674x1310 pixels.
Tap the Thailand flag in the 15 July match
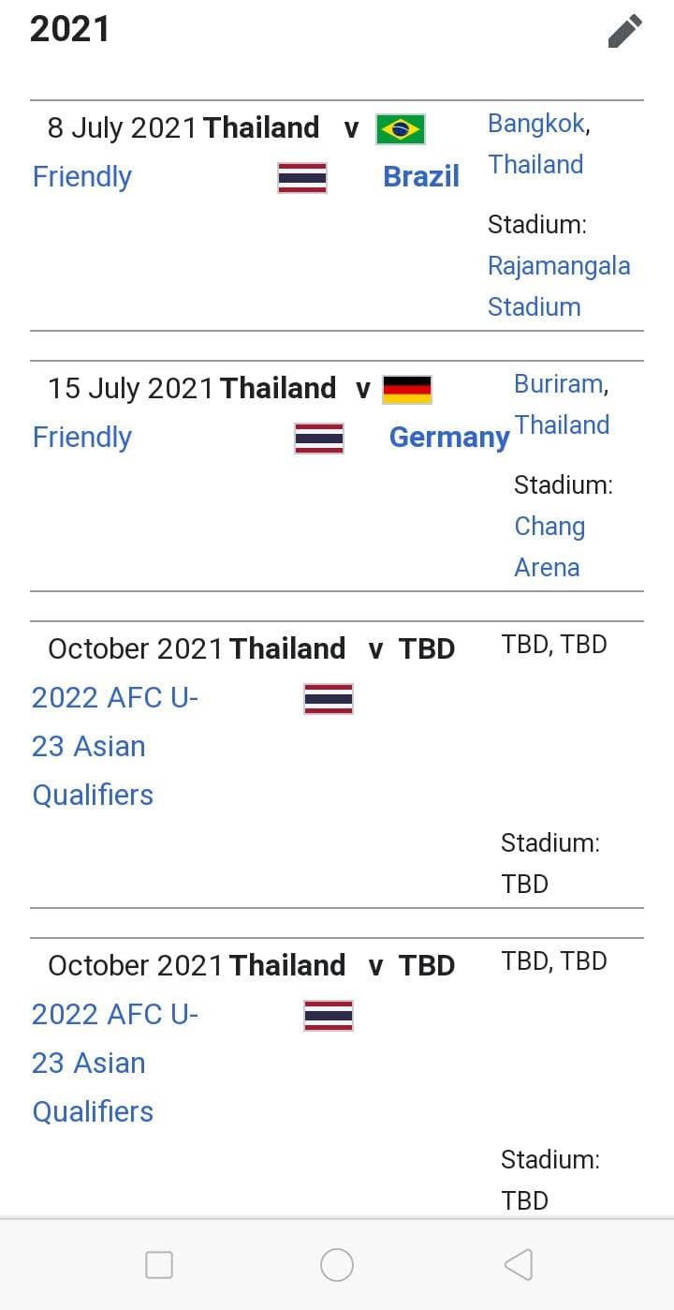319,439
